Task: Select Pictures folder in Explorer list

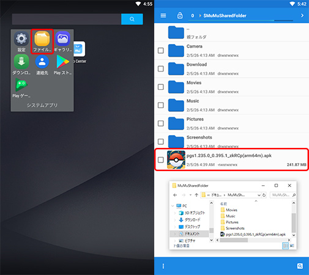Action: 229,222
